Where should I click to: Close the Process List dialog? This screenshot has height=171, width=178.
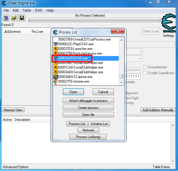click(118, 31)
